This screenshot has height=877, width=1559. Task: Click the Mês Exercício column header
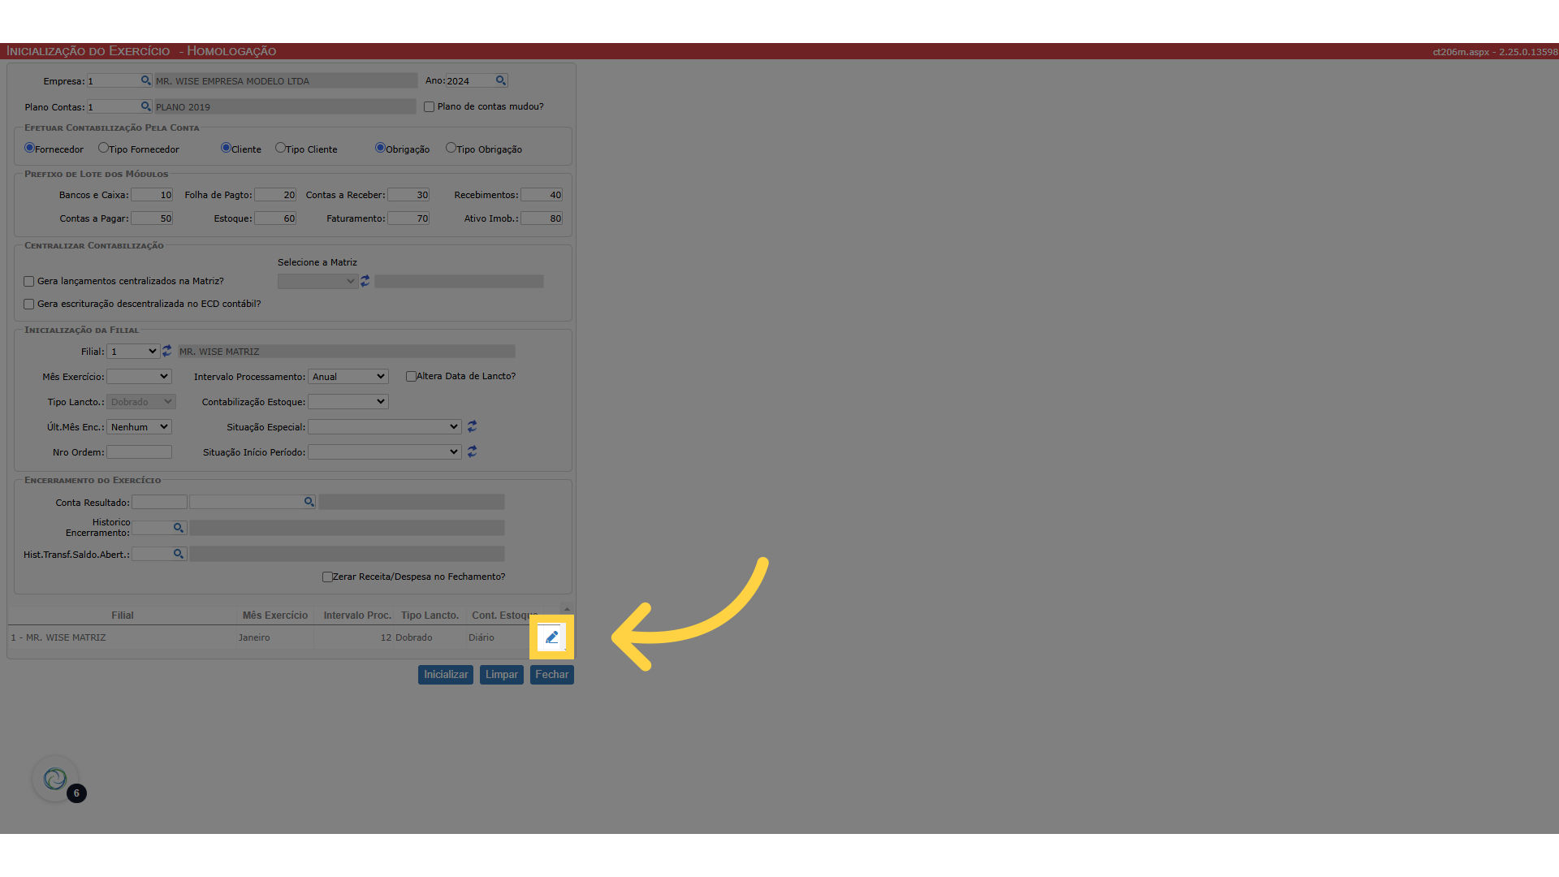tap(274, 616)
